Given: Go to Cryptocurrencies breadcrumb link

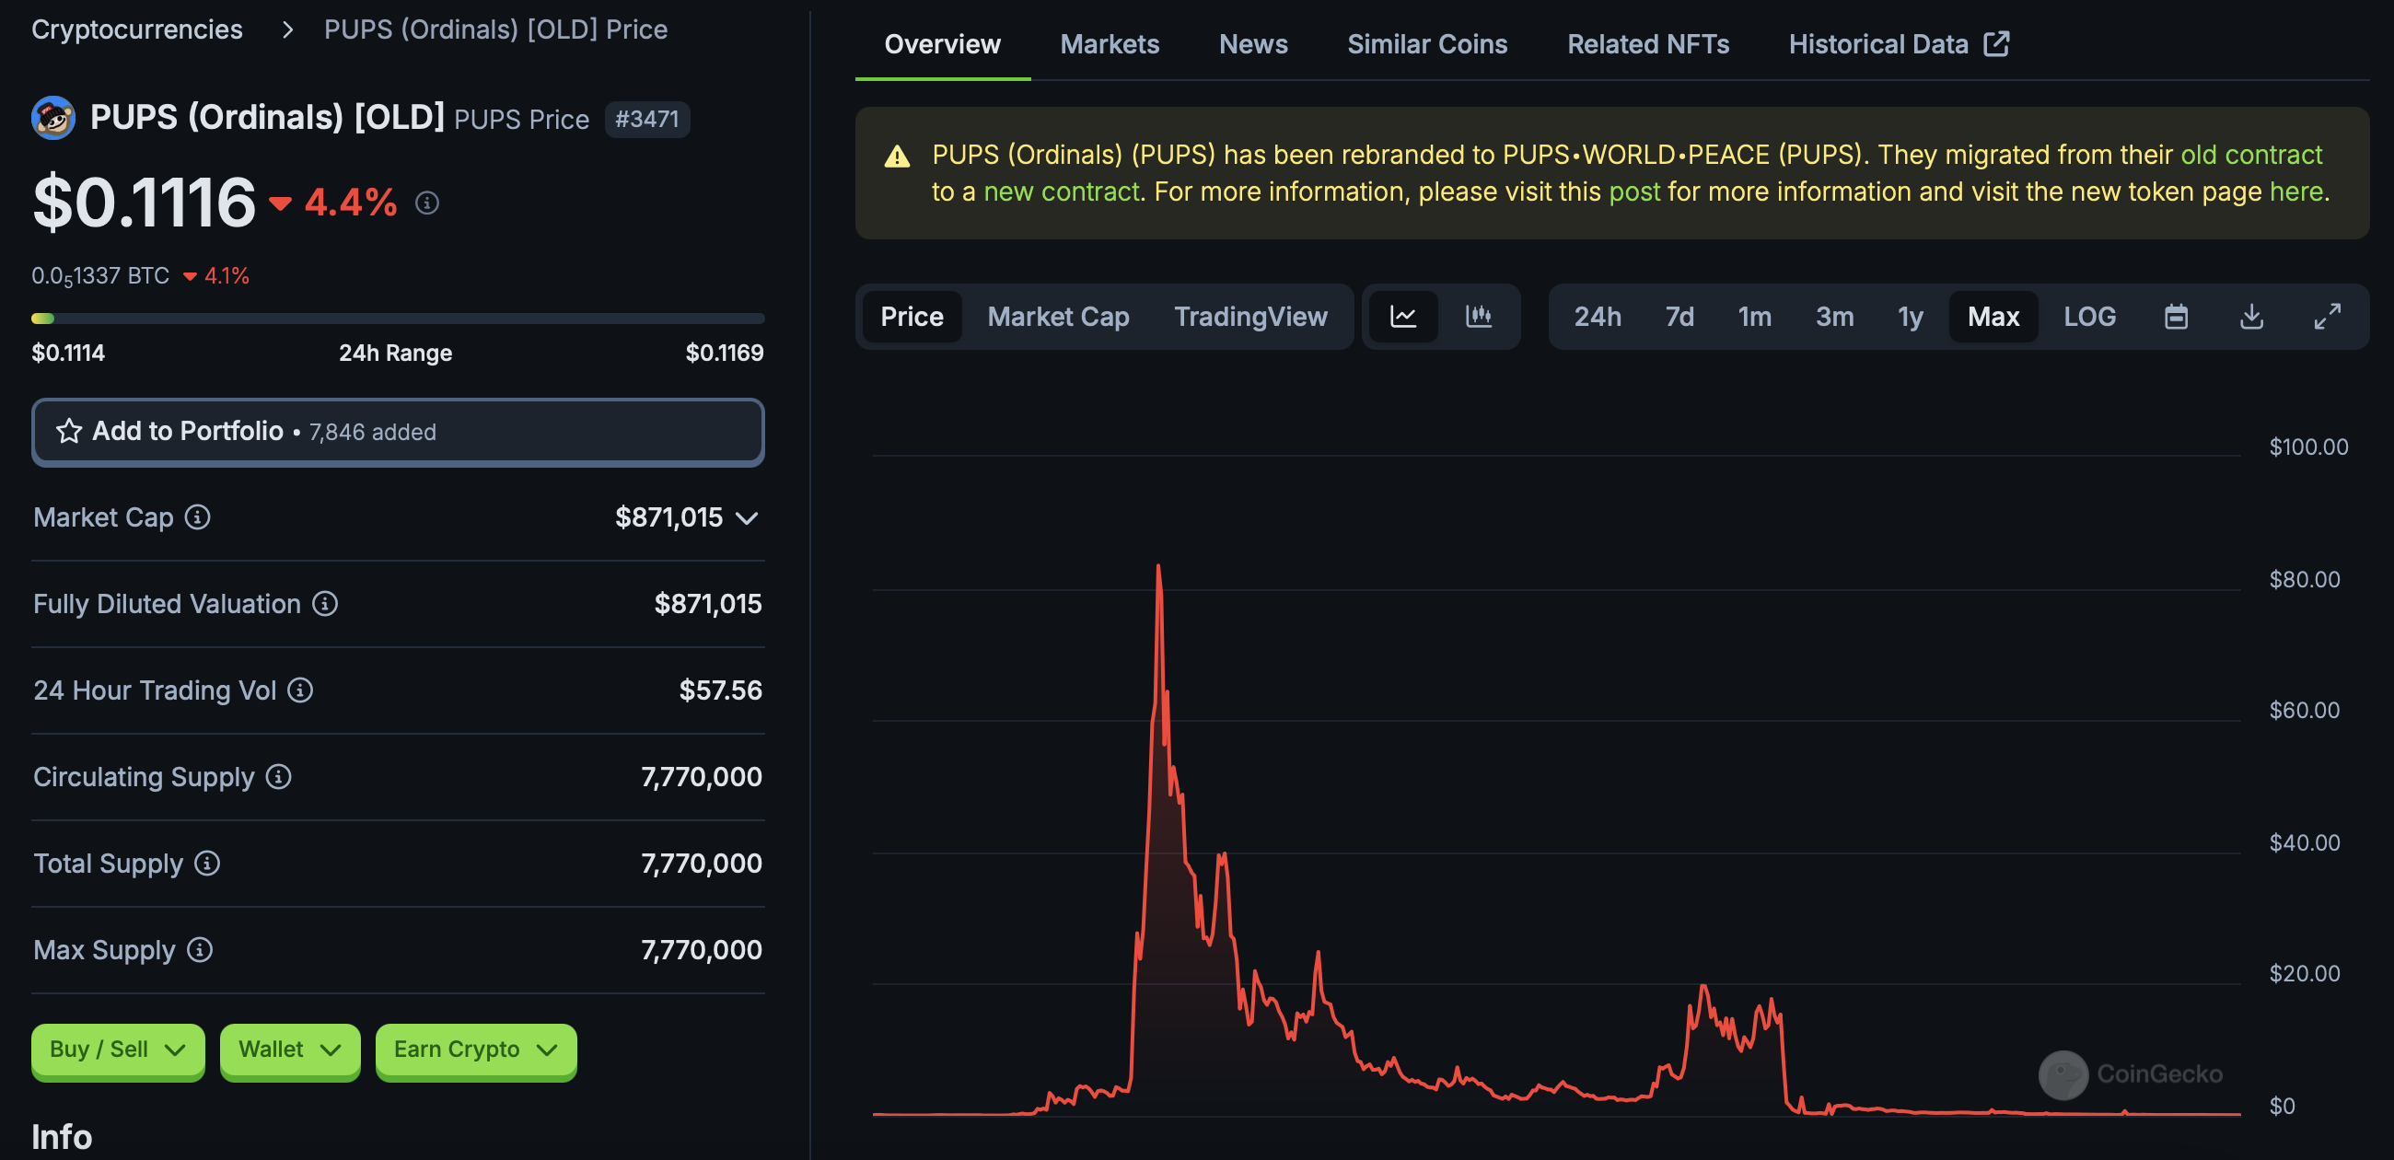Looking at the screenshot, I should tap(136, 29).
